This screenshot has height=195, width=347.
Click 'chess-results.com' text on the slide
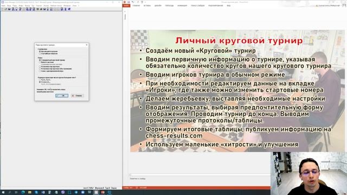pyautogui.click(x=174, y=135)
